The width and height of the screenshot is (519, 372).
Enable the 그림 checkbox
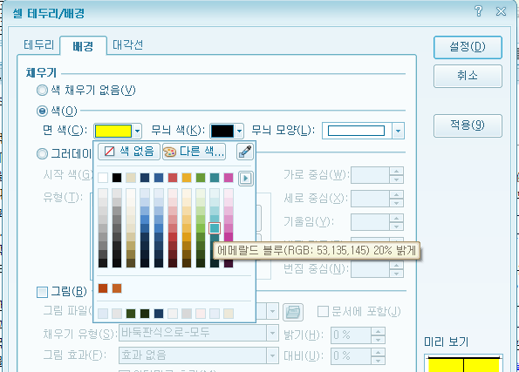[42, 293]
